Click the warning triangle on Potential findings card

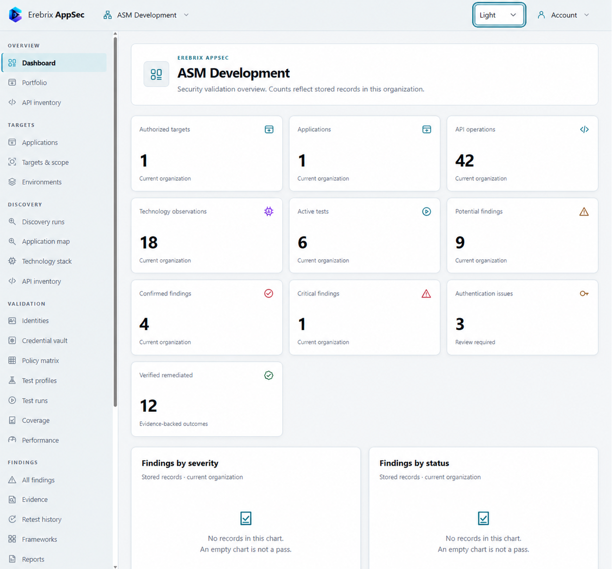click(584, 211)
